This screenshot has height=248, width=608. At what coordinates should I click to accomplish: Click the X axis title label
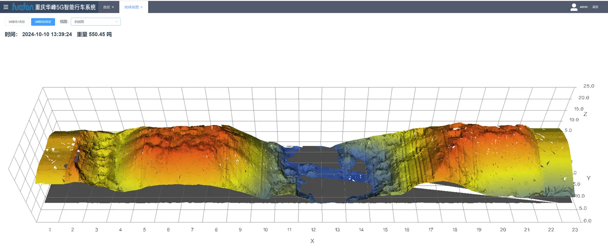312,241
